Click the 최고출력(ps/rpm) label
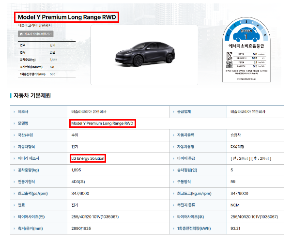Viewport: 292px width, 244px height. pyautogui.click(x=33, y=194)
